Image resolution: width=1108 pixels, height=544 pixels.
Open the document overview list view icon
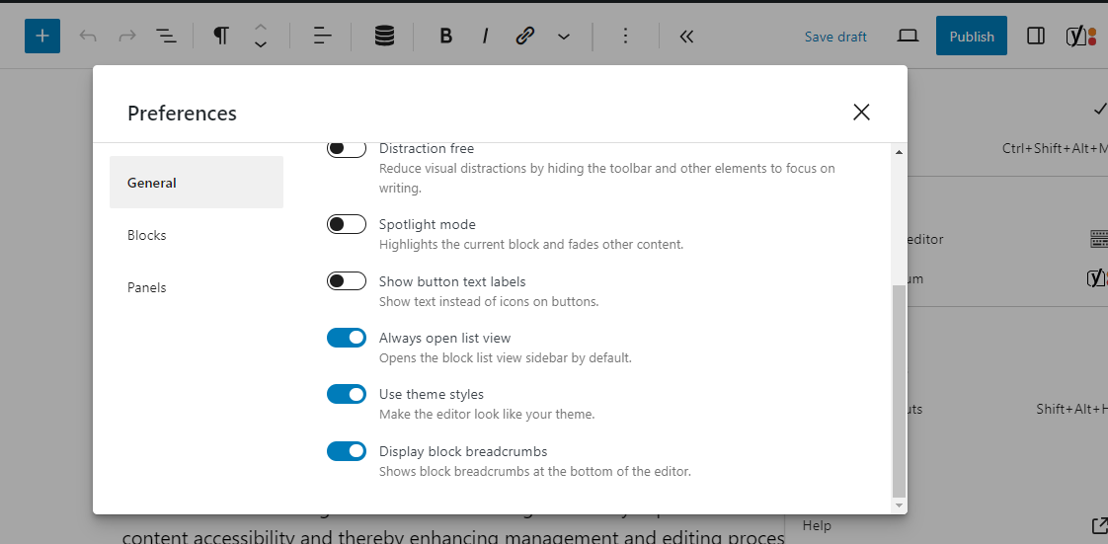click(166, 36)
